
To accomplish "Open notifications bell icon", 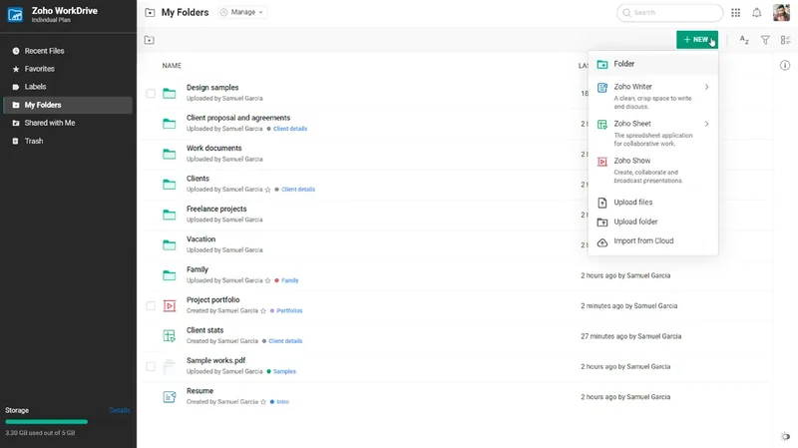I will [x=757, y=13].
